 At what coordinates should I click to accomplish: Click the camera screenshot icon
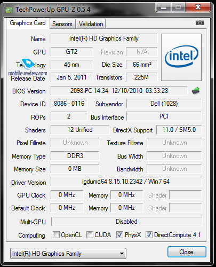point(200,23)
